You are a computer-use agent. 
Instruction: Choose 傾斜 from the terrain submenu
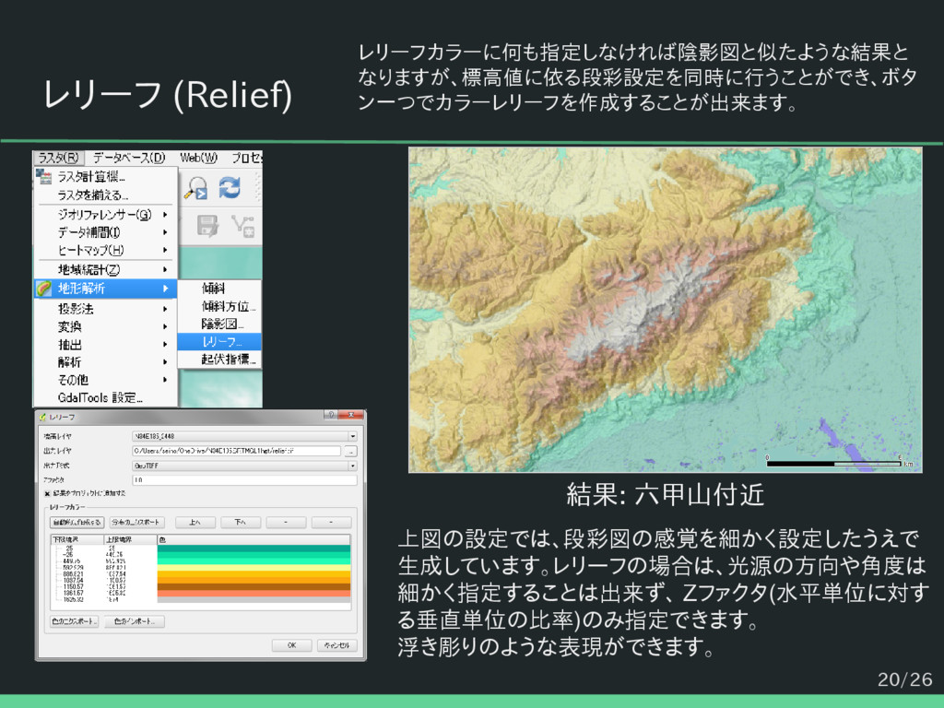coord(219,289)
